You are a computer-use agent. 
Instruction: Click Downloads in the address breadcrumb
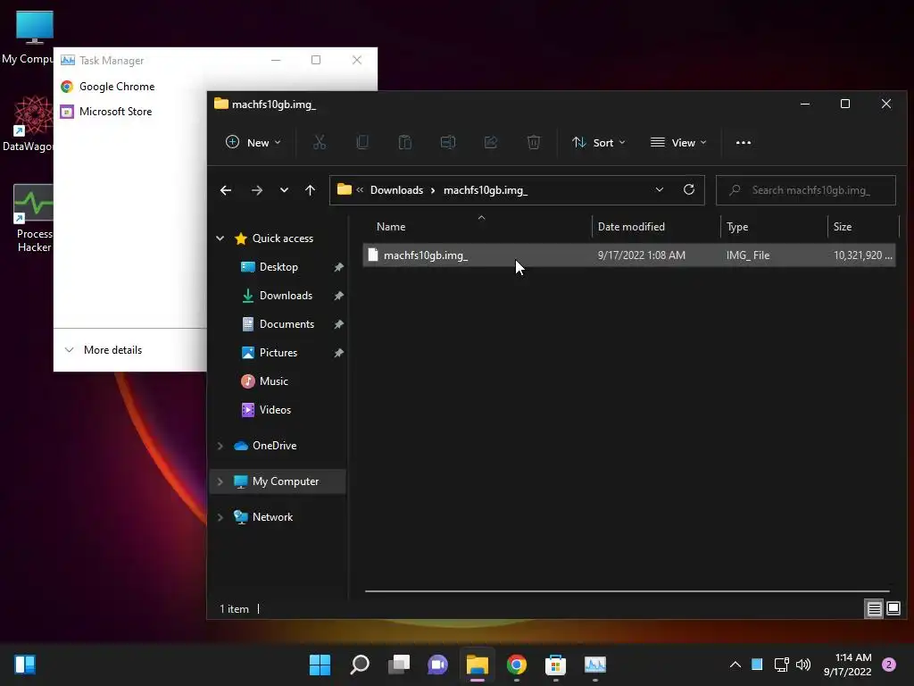[x=397, y=190]
